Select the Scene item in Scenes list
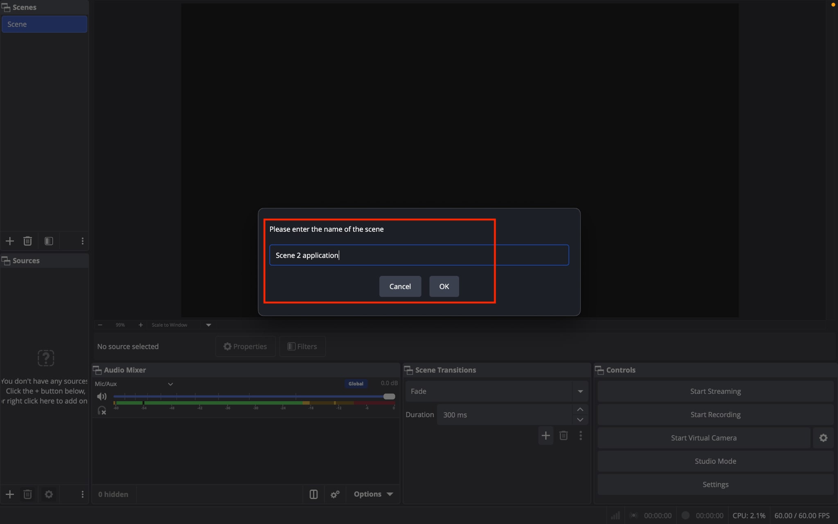The width and height of the screenshot is (838, 524). click(44, 24)
